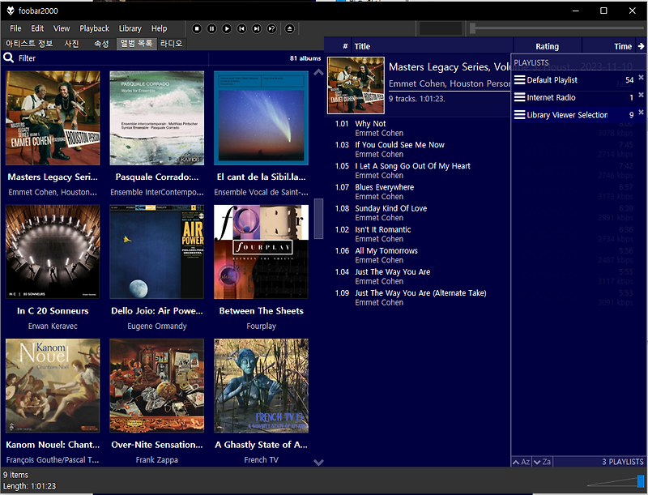Select Dello Joio Air Power album cover

[x=156, y=252]
